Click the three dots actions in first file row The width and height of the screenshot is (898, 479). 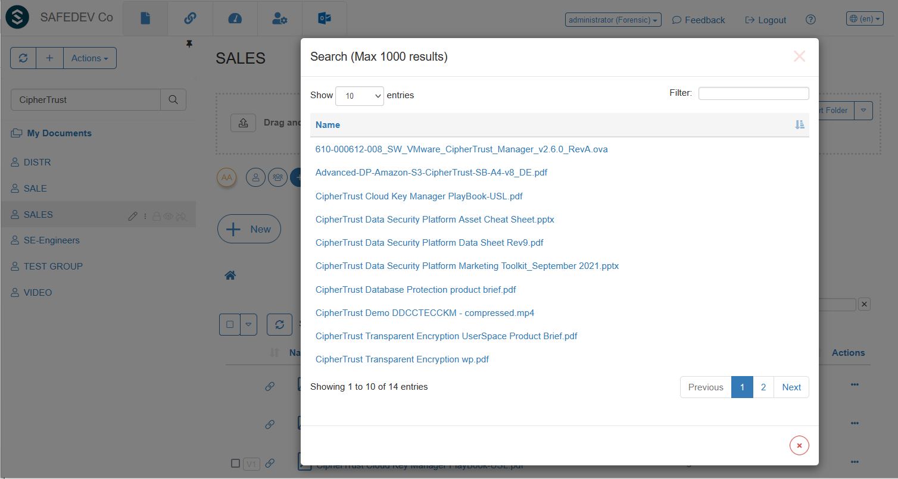855,385
